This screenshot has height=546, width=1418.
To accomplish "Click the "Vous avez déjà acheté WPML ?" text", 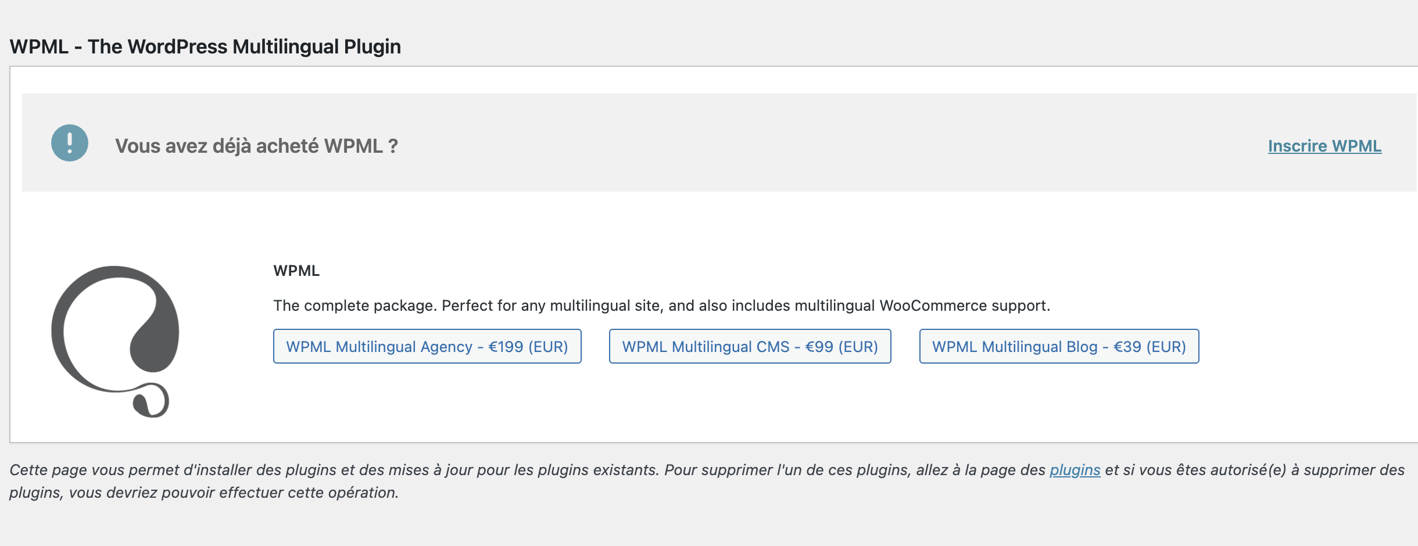I will [x=256, y=146].
